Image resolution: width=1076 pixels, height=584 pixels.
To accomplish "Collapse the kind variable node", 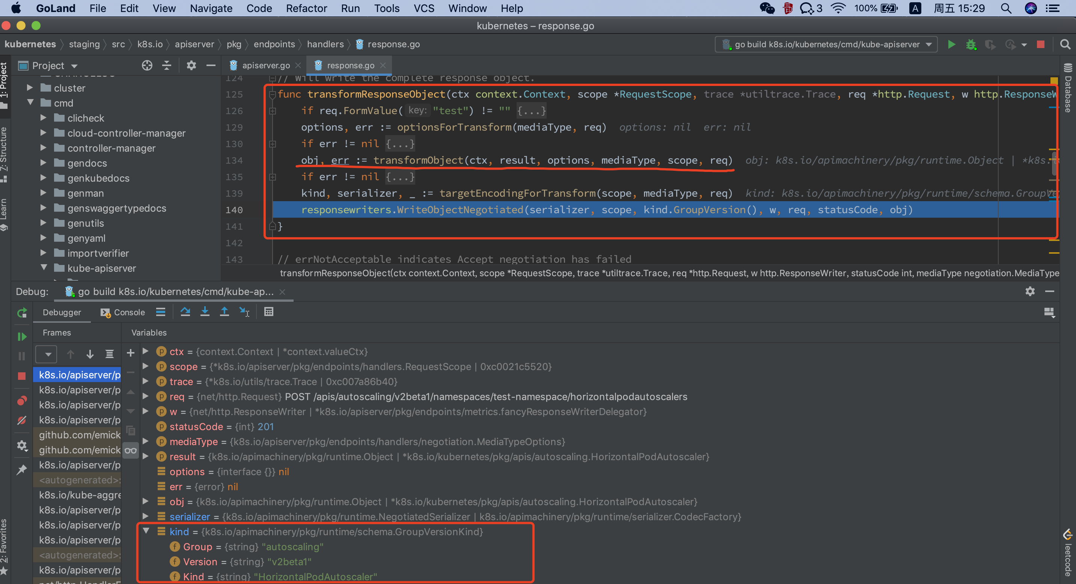I will (146, 531).
